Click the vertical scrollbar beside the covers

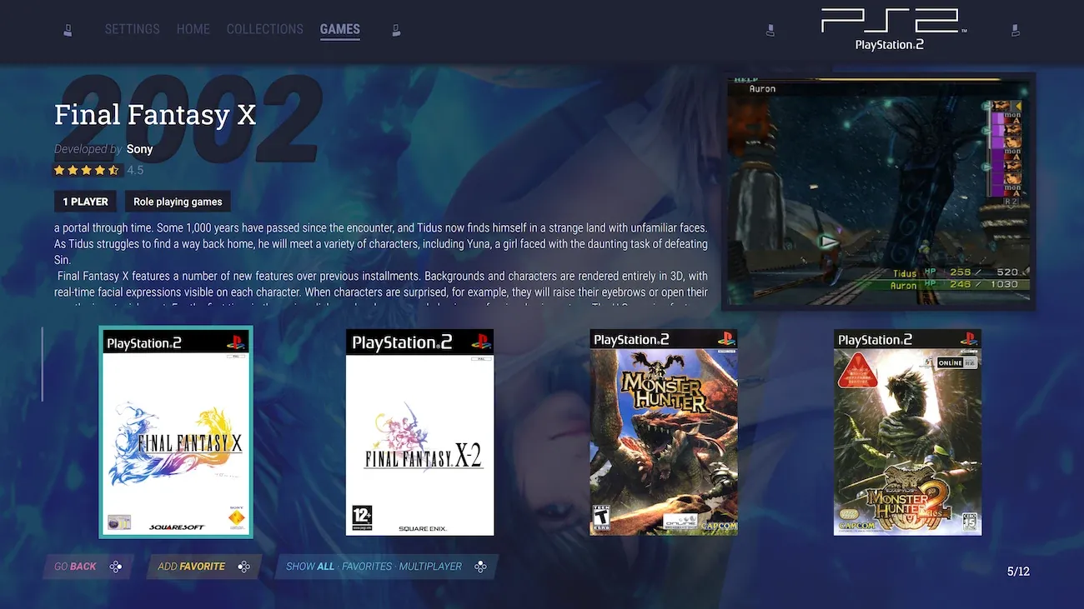coord(42,363)
